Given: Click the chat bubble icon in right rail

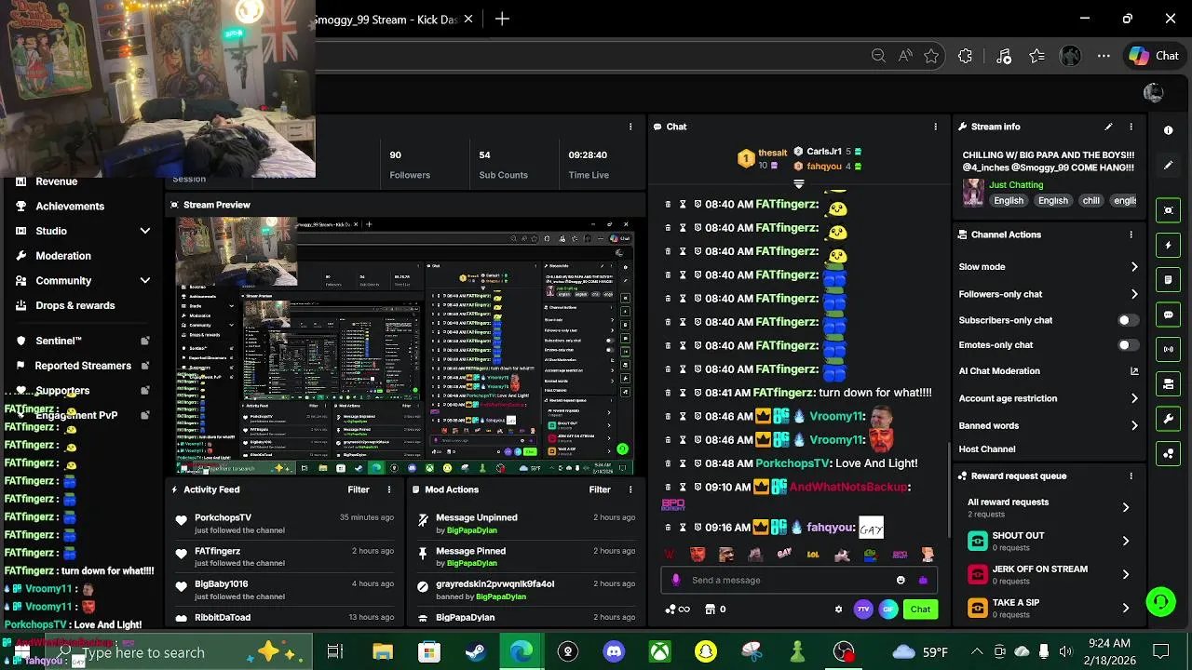Looking at the screenshot, I should 1169,315.
